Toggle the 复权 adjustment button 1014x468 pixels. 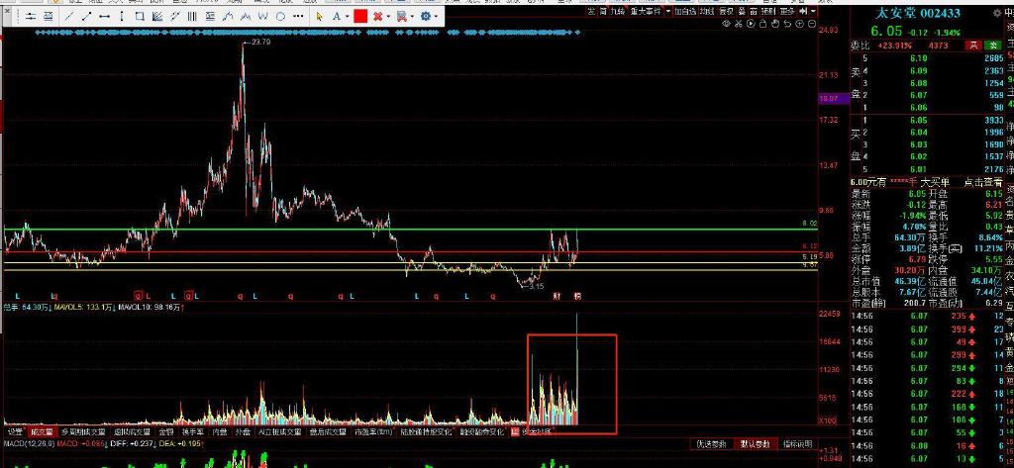point(726,11)
